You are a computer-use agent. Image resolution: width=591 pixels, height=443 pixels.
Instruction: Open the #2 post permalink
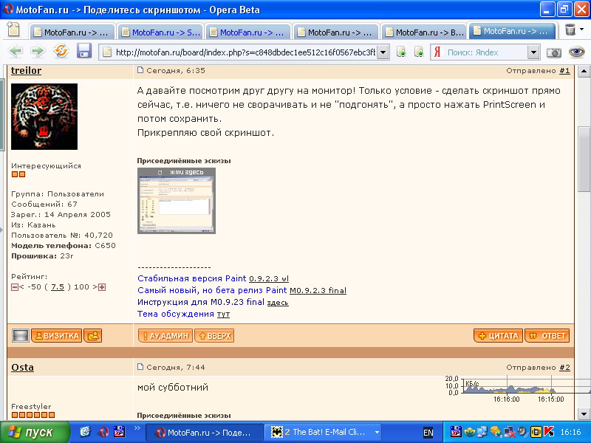coord(564,367)
